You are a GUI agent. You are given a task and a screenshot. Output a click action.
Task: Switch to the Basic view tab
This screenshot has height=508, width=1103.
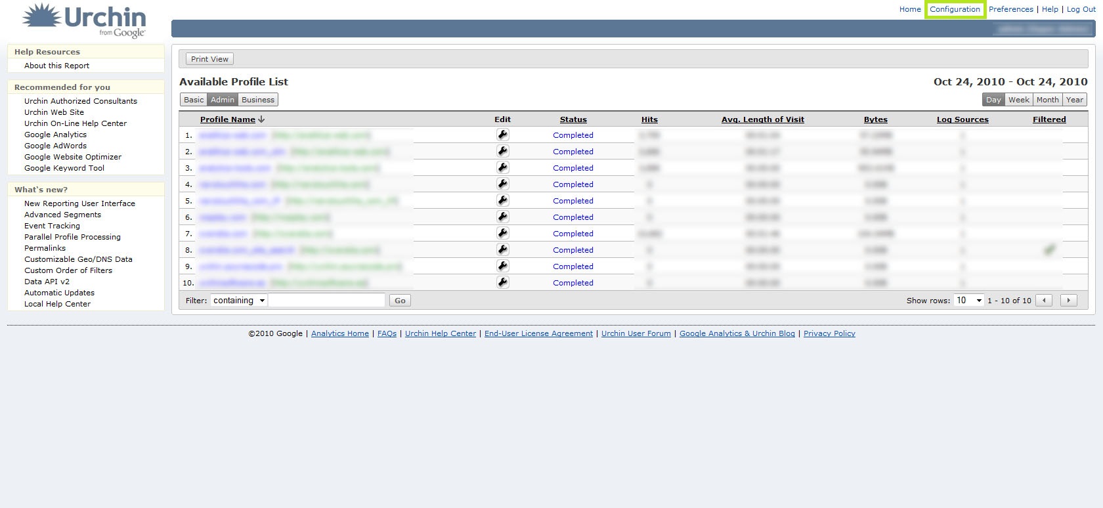tap(194, 100)
